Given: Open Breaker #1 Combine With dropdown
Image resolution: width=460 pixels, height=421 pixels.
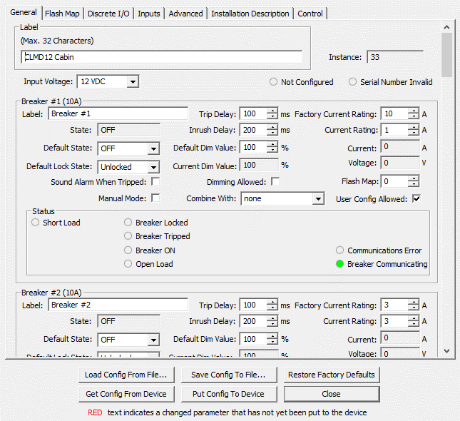Looking at the screenshot, I should click(x=318, y=198).
